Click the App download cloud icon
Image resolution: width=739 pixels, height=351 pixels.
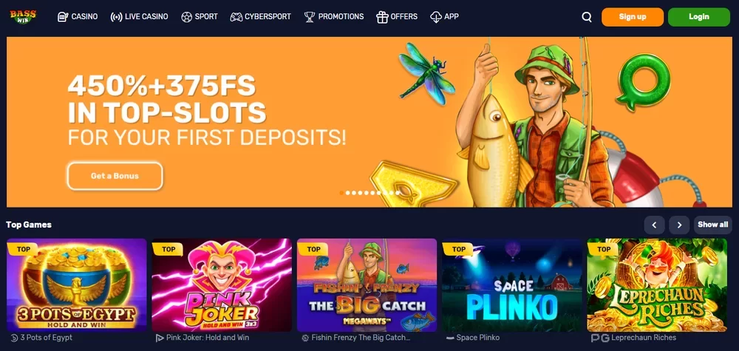coord(436,17)
